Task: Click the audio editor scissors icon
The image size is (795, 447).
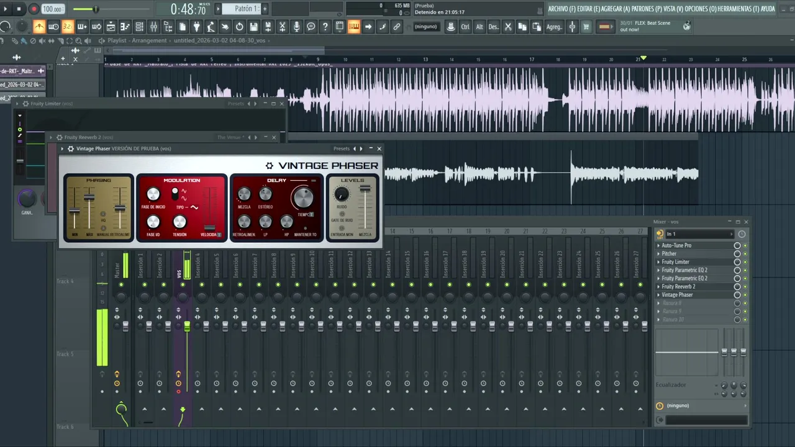Action: point(282,26)
